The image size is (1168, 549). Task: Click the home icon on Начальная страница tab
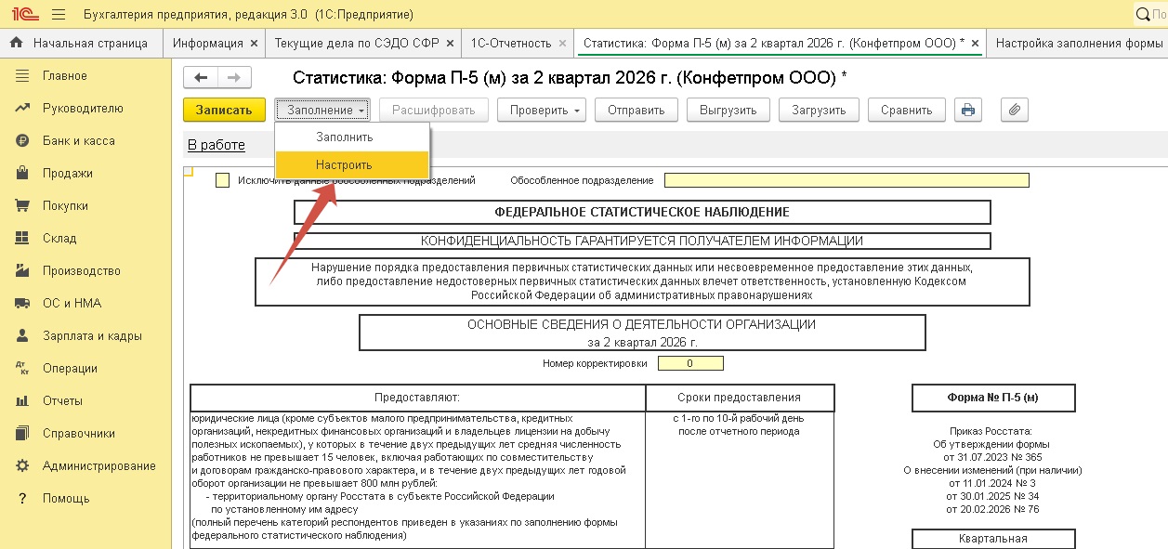(x=17, y=43)
